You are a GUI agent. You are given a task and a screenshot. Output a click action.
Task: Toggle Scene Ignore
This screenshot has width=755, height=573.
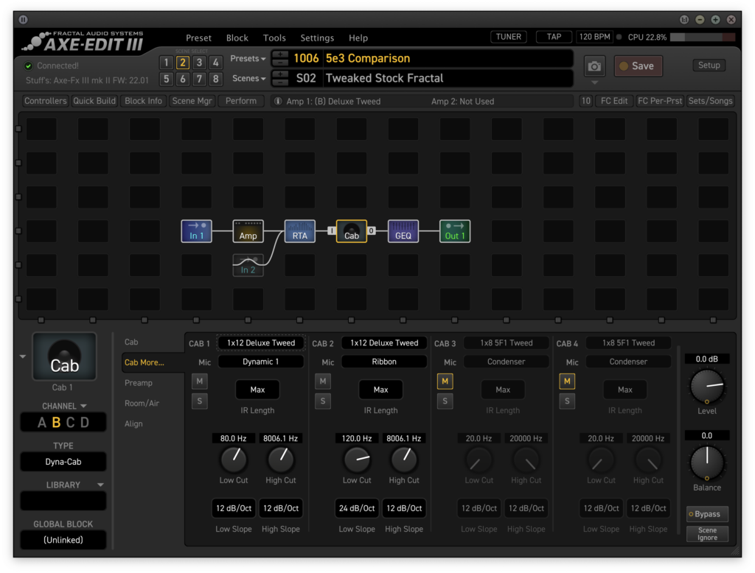click(707, 534)
